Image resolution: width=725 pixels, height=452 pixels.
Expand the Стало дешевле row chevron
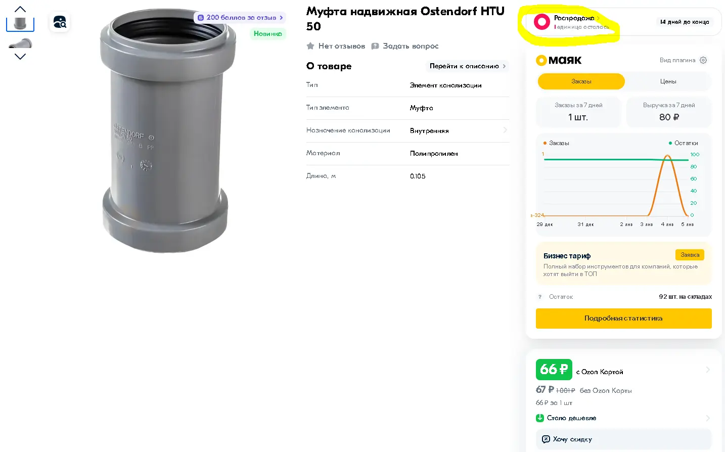click(708, 418)
